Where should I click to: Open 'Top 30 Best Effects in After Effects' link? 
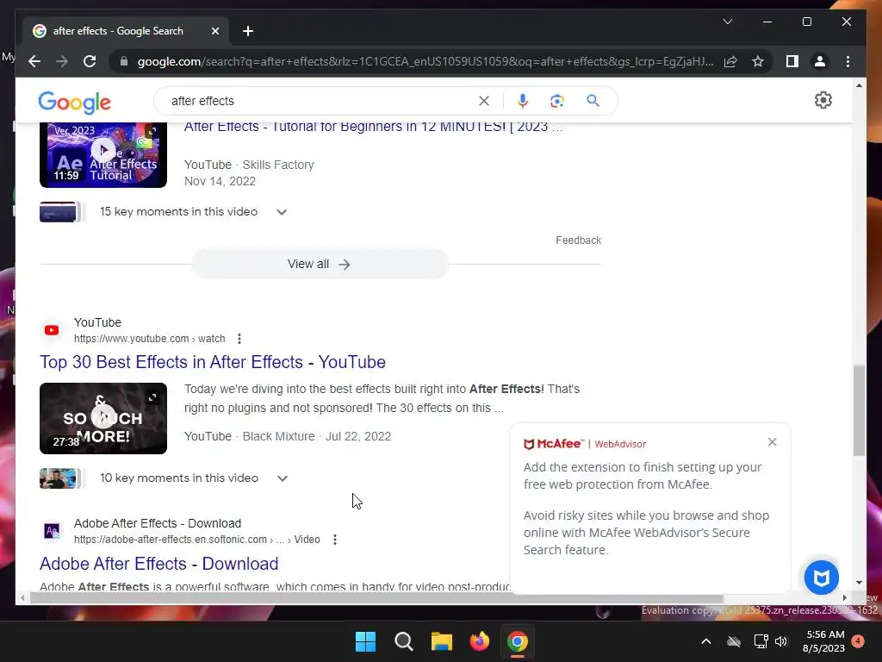click(213, 362)
